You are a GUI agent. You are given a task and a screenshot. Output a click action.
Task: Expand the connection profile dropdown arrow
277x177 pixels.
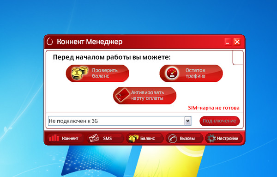(188, 121)
